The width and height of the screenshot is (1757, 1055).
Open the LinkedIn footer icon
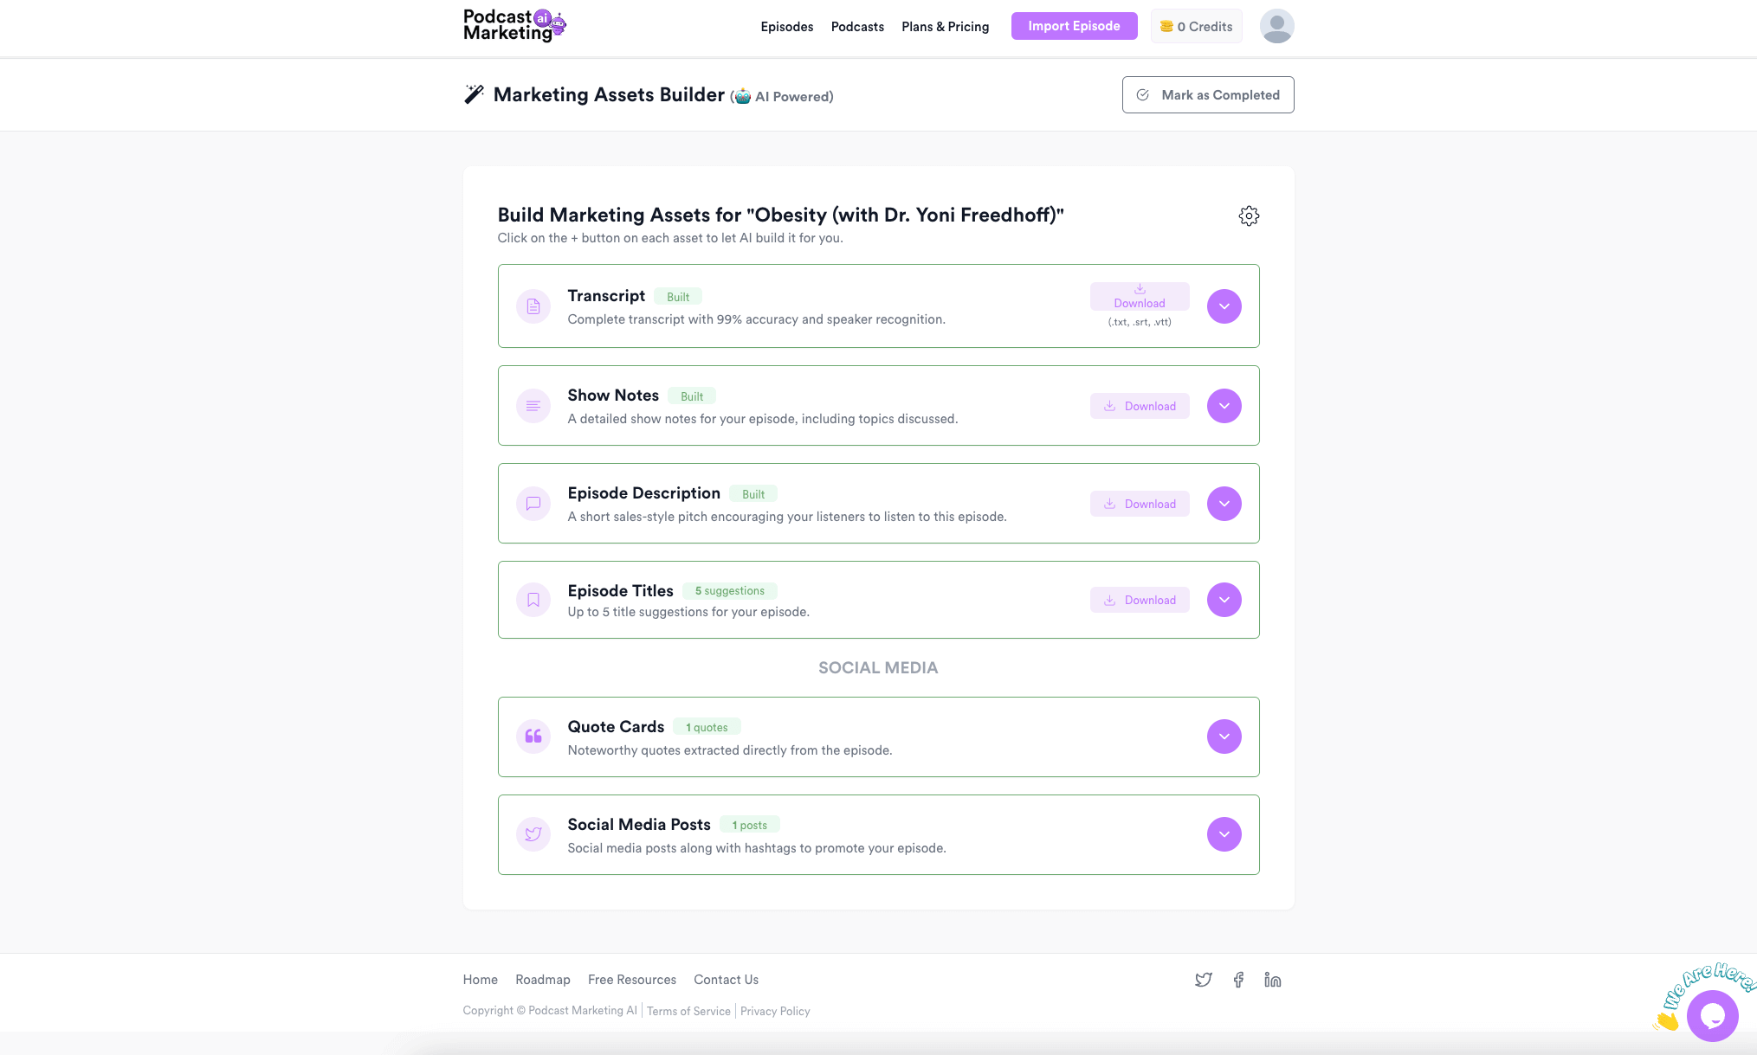pos(1273,979)
